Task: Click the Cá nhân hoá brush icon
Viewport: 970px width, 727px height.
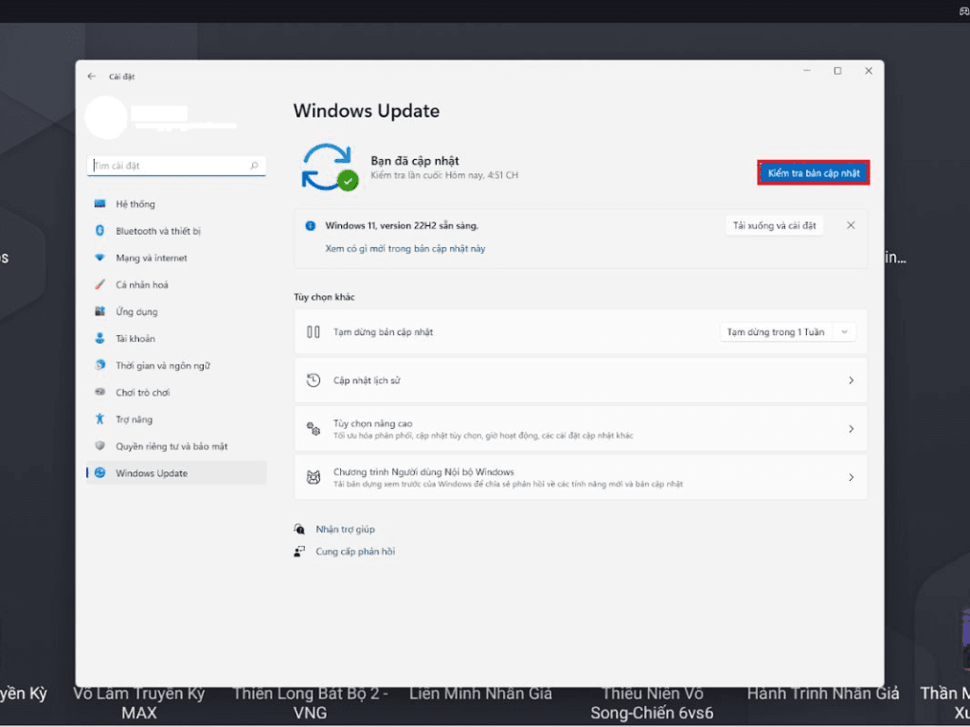Action: point(99,285)
